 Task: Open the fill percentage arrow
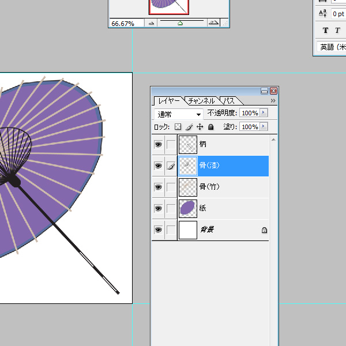point(264,127)
